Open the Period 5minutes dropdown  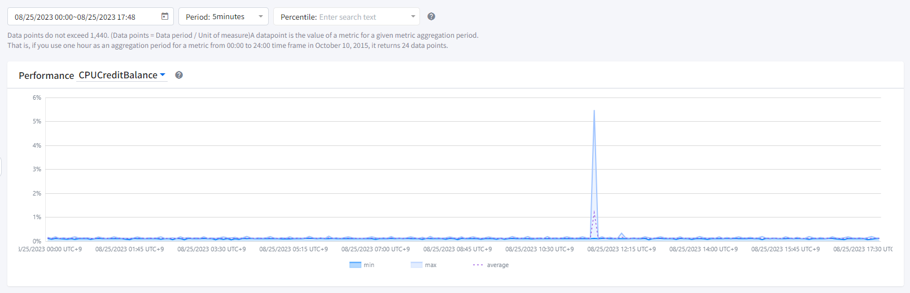[x=224, y=17]
